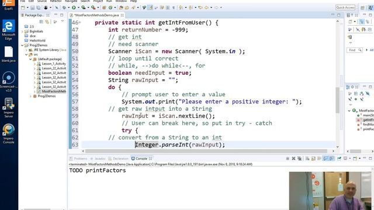The image size is (374, 210).
Task: Expand the BigInitials project node
Action: [22, 31]
